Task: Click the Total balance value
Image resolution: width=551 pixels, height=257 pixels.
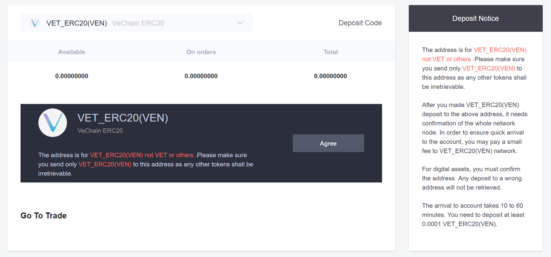Action: click(331, 76)
